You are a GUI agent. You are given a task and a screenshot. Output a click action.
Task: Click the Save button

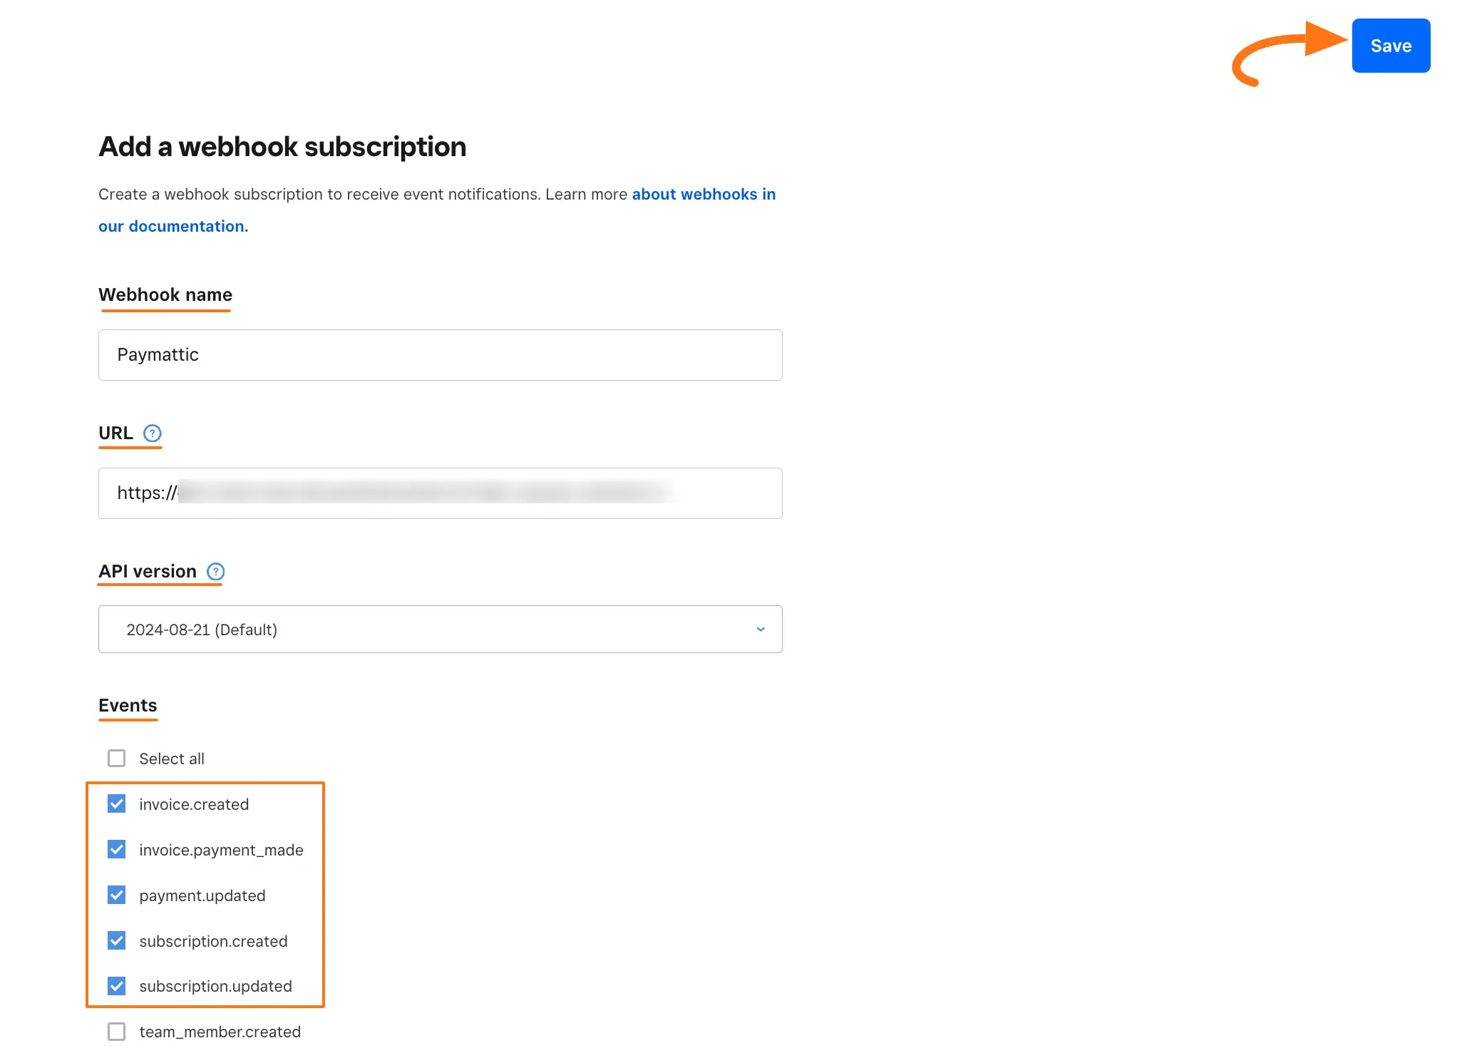click(x=1390, y=45)
